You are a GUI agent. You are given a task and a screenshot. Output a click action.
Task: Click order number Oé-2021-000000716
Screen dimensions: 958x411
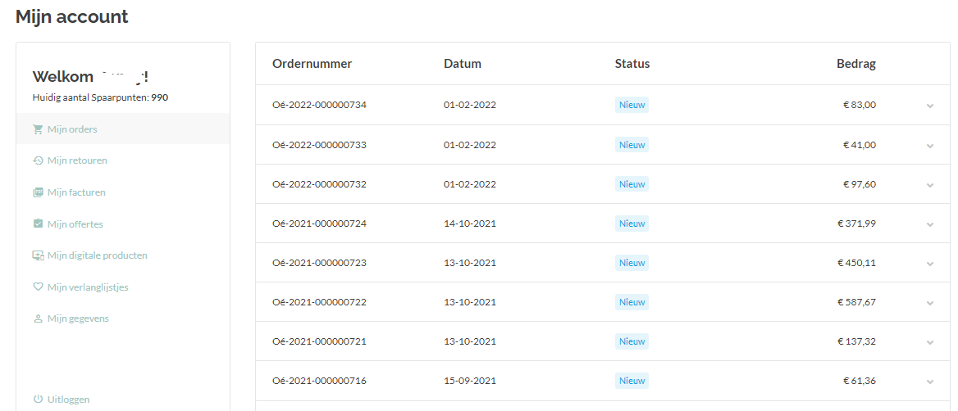pyautogui.click(x=319, y=381)
